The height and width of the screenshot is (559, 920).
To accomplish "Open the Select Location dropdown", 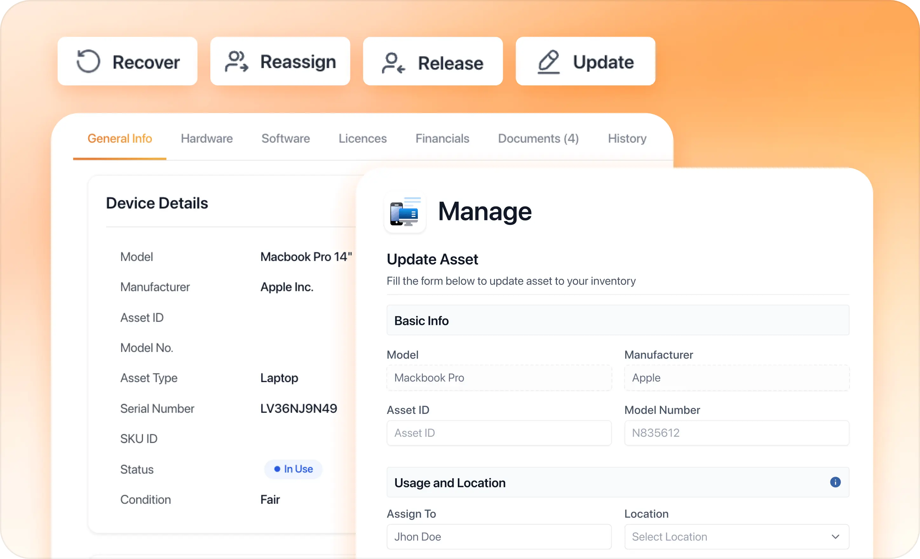I will (736, 536).
